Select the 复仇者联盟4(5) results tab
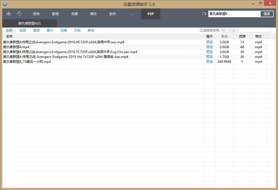 [x=30, y=24]
